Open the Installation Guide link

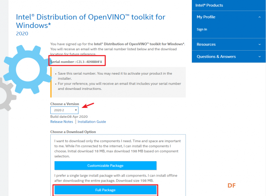click(92, 122)
